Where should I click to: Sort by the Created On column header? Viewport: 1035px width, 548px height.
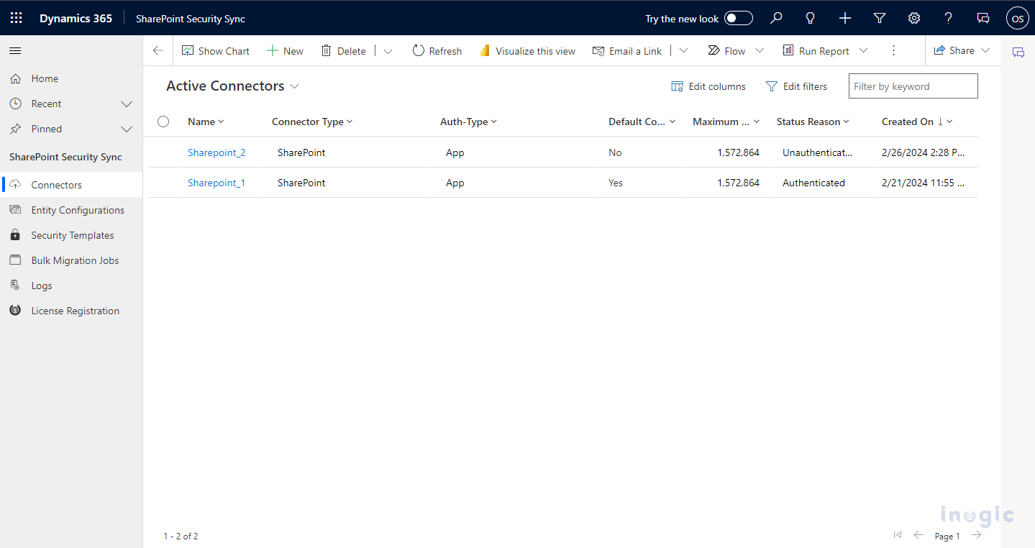[908, 122]
